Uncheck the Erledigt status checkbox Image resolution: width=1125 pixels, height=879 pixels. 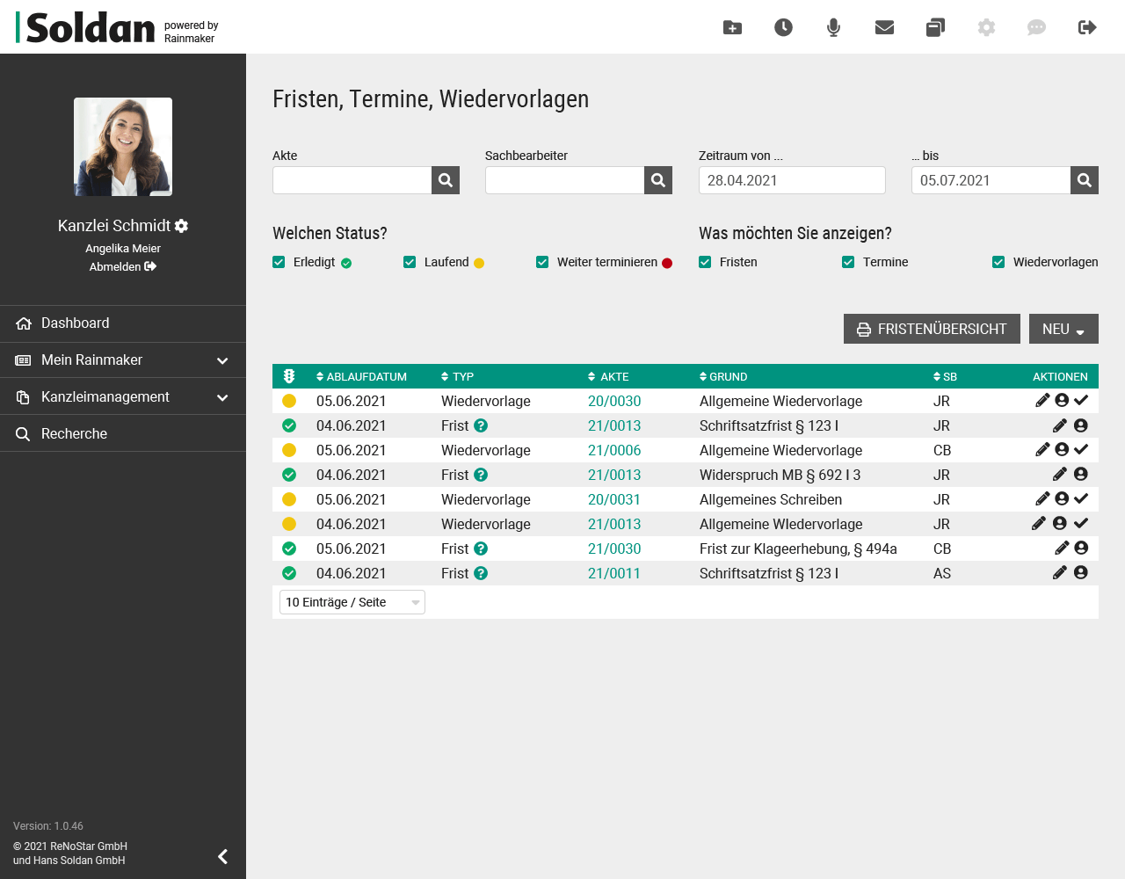(279, 262)
